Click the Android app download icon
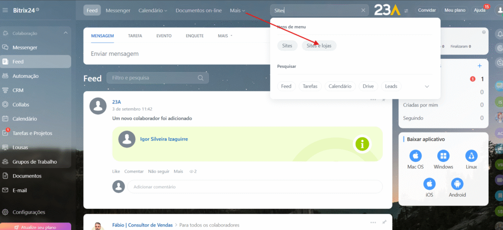The height and width of the screenshot is (230, 503). [x=457, y=184]
